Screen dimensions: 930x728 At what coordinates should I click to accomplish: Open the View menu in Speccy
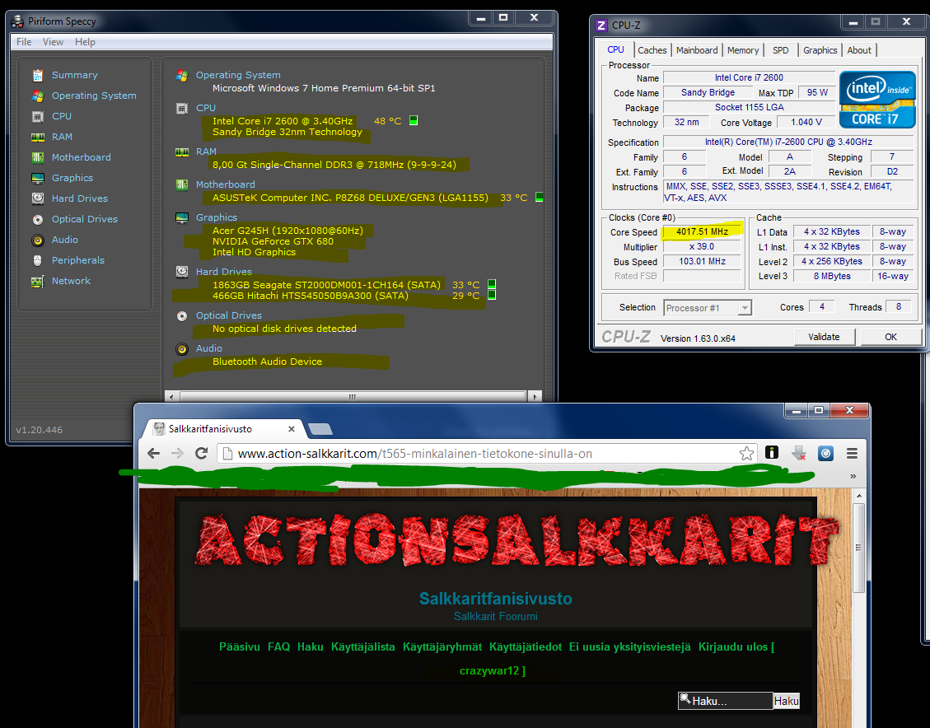pyautogui.click(x=53, y=42)
